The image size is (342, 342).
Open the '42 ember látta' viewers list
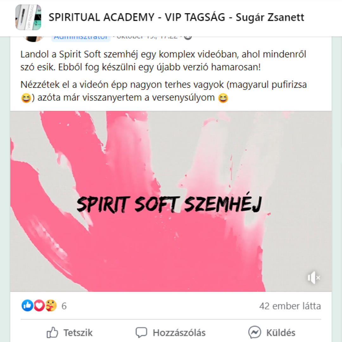pos(290,306)
